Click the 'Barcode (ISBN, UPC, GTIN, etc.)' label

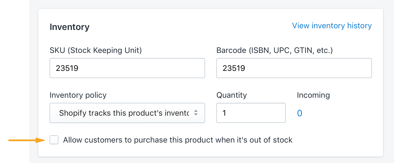click(274, 51)
